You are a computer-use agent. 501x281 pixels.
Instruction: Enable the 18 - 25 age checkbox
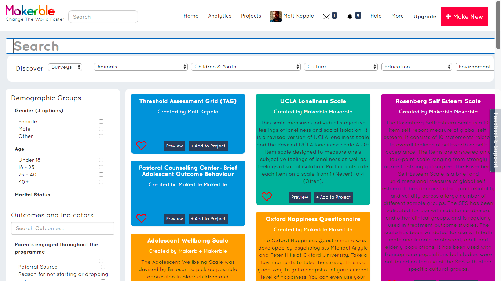pyautogui.click(x=101, y=167)
